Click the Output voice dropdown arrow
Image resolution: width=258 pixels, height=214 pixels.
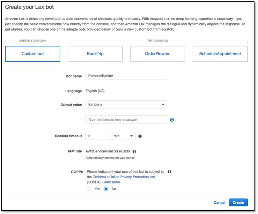pos(163,105)
